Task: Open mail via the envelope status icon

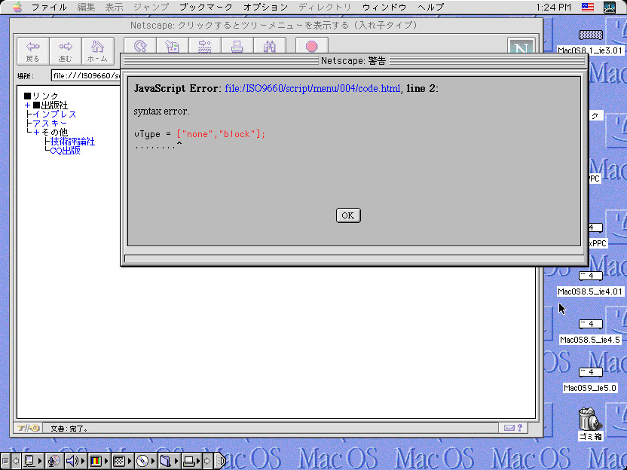Action: [x=509, y=428]
